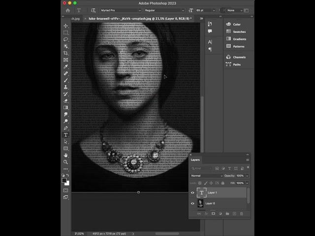Open the font size dropdown arrow
The width and height of the screenshot is (315, 236).
tap(214, 10)
